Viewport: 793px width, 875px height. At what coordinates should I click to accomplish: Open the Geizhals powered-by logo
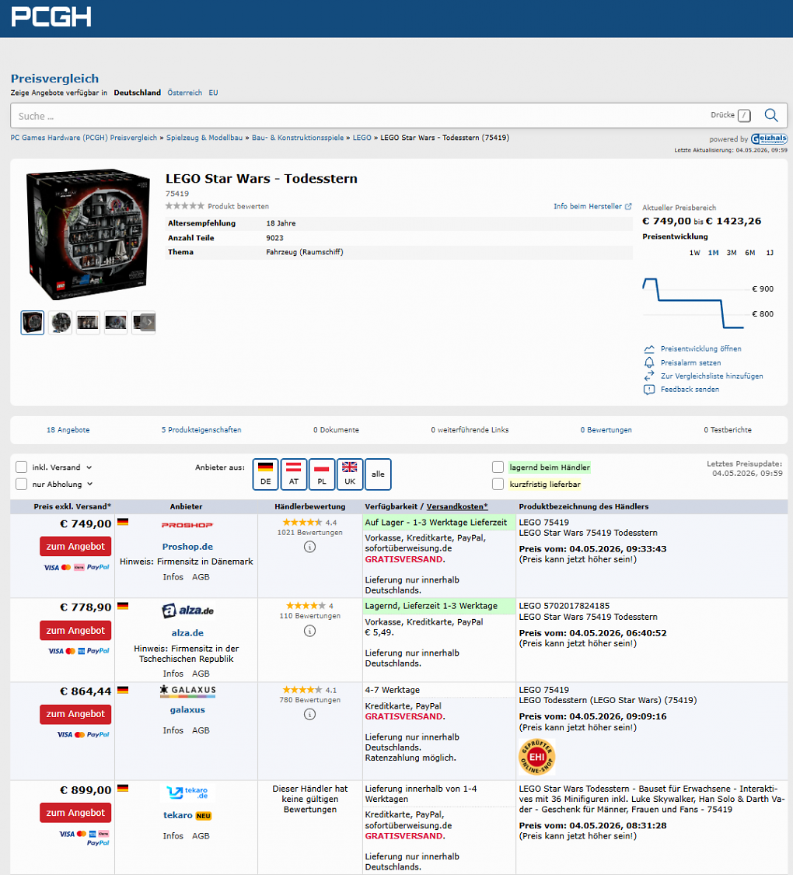click(769, 138)
